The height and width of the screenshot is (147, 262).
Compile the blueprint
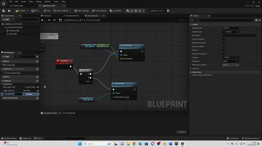[20, 11]
